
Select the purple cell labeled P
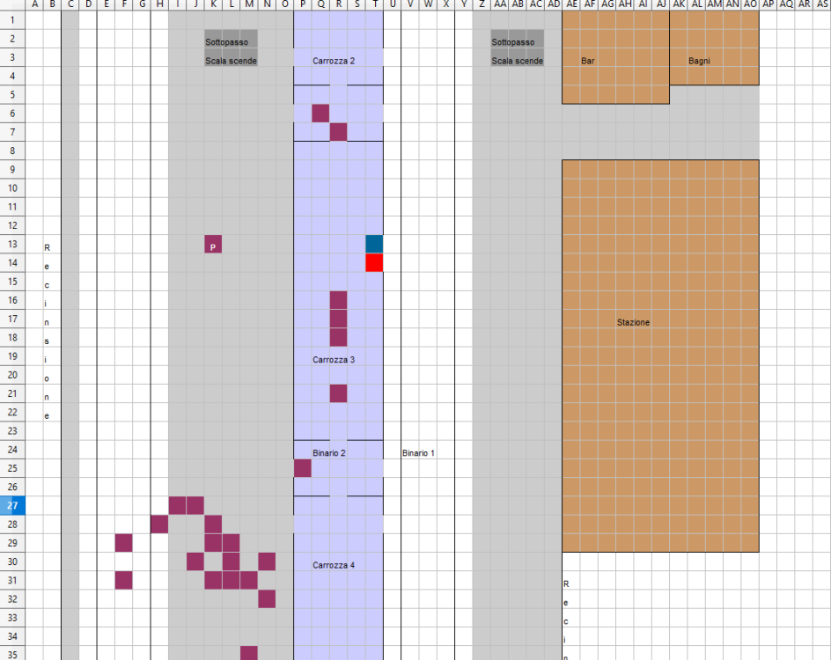pyautogui.click(x=213, y=245)
